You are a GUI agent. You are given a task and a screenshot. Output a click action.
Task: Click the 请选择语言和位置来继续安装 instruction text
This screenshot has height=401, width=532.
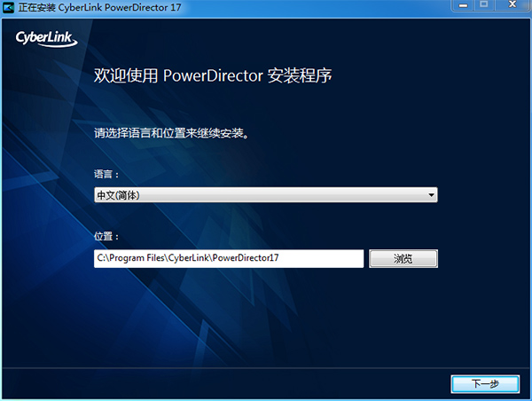click(x=170, y=135)
